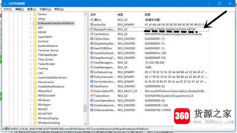
Task: Click the actionlist binary value icon
Action: coord(92,24)
